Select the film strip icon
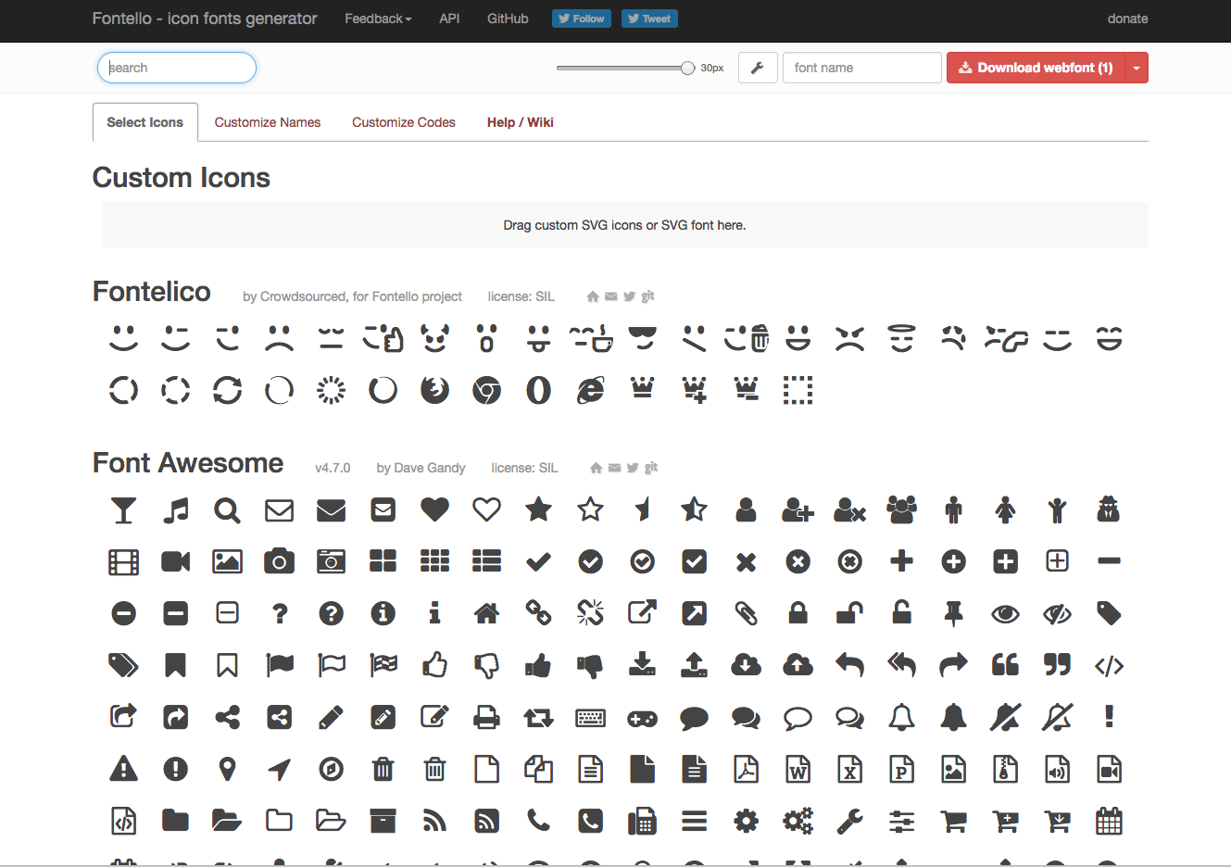1231x867 pixels. point(123,561)
